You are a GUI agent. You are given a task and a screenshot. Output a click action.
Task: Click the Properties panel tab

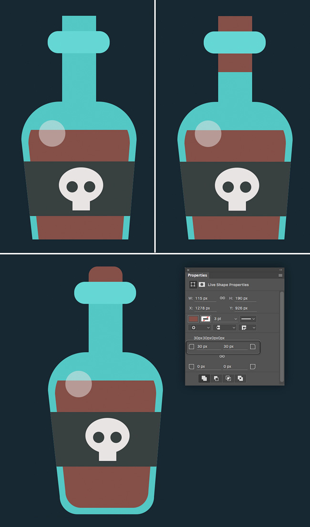tap(197, 275)
